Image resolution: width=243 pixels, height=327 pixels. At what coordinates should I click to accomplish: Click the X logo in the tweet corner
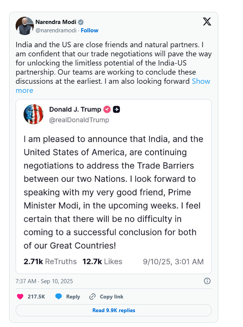tap(207, 22)
